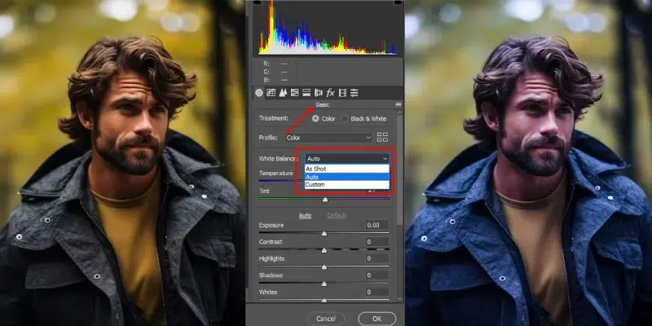Click the Basic panel title text

click(322, 105)
